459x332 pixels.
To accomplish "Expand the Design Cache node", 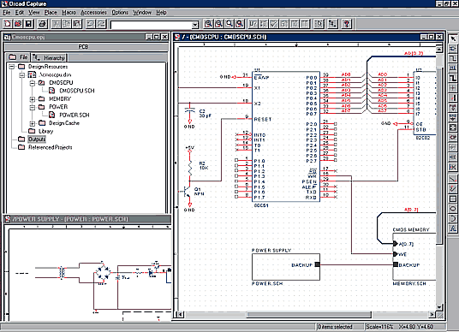I will point(33,123).
